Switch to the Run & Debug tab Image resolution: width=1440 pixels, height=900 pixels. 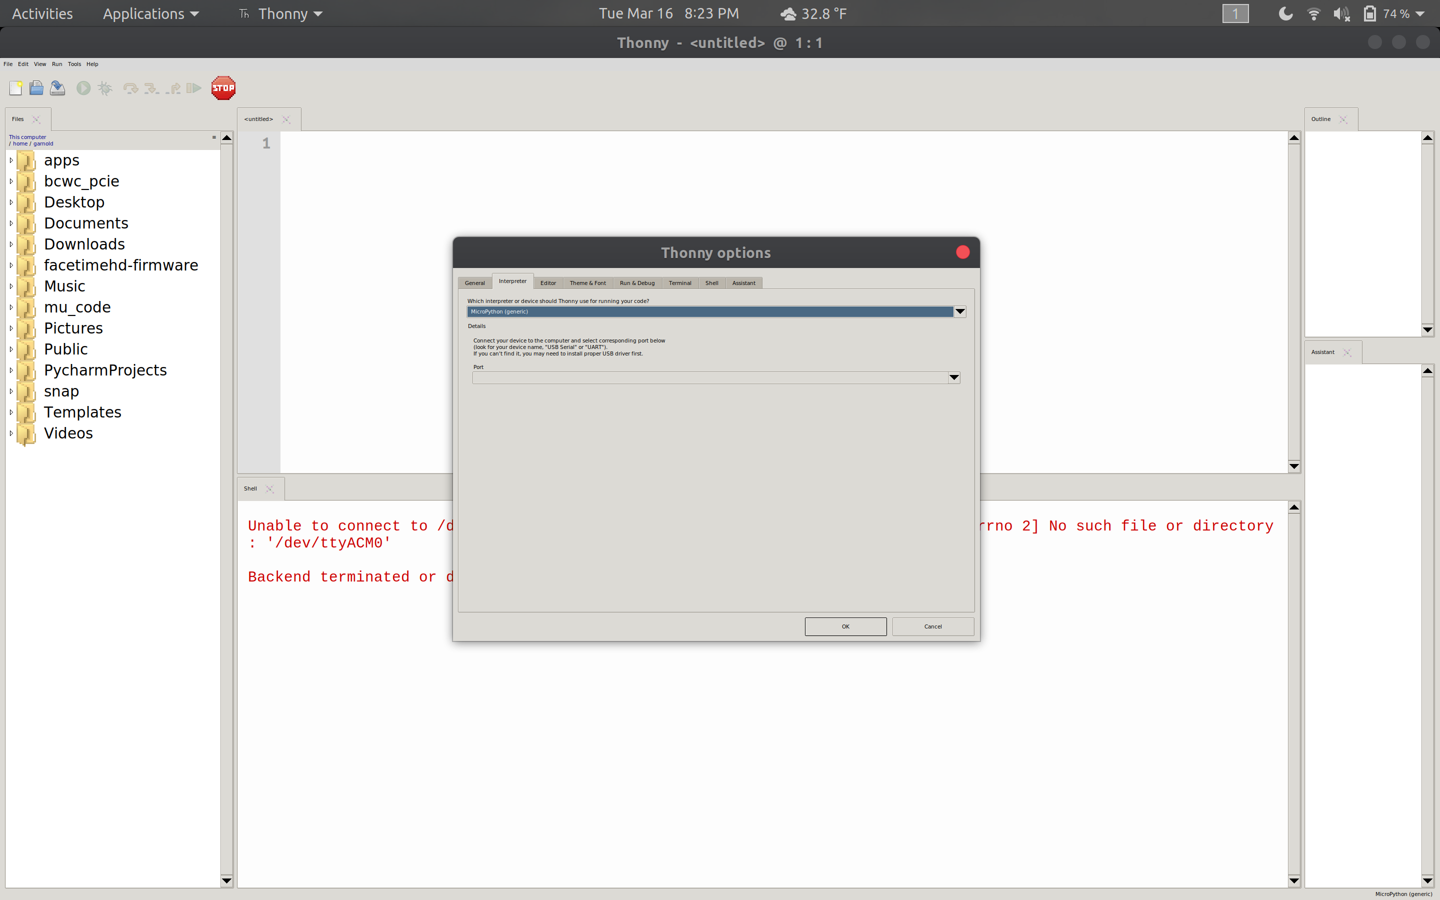[x=637, y=282]
